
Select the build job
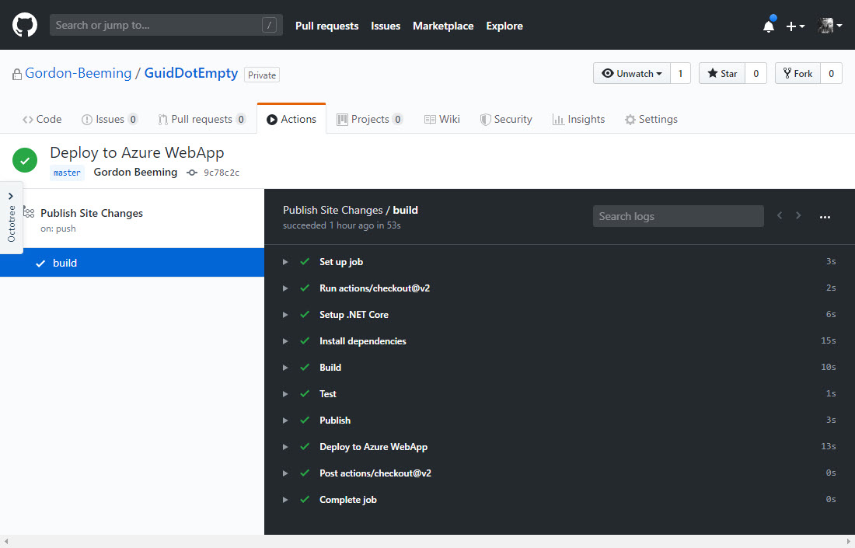132,262
